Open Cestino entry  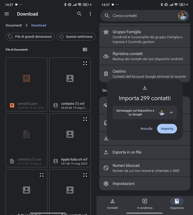pos(145,74)
